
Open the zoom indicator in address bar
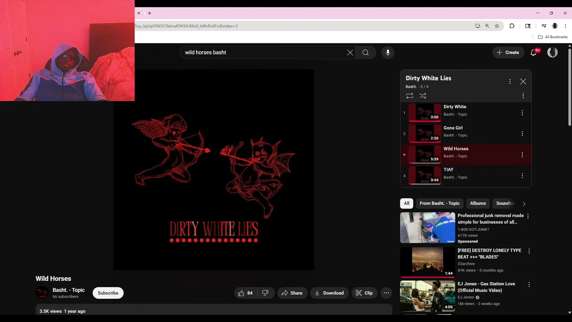pos(487,26)
